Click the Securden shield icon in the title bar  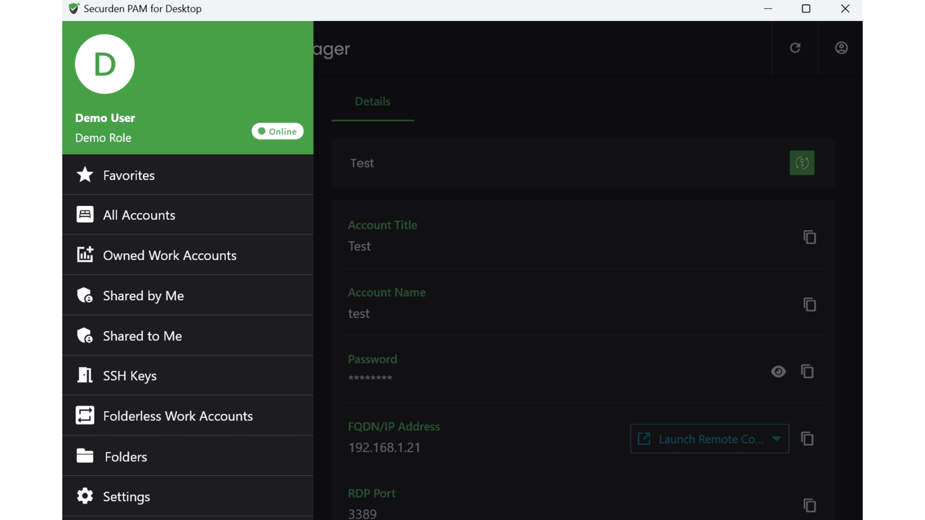74,9
